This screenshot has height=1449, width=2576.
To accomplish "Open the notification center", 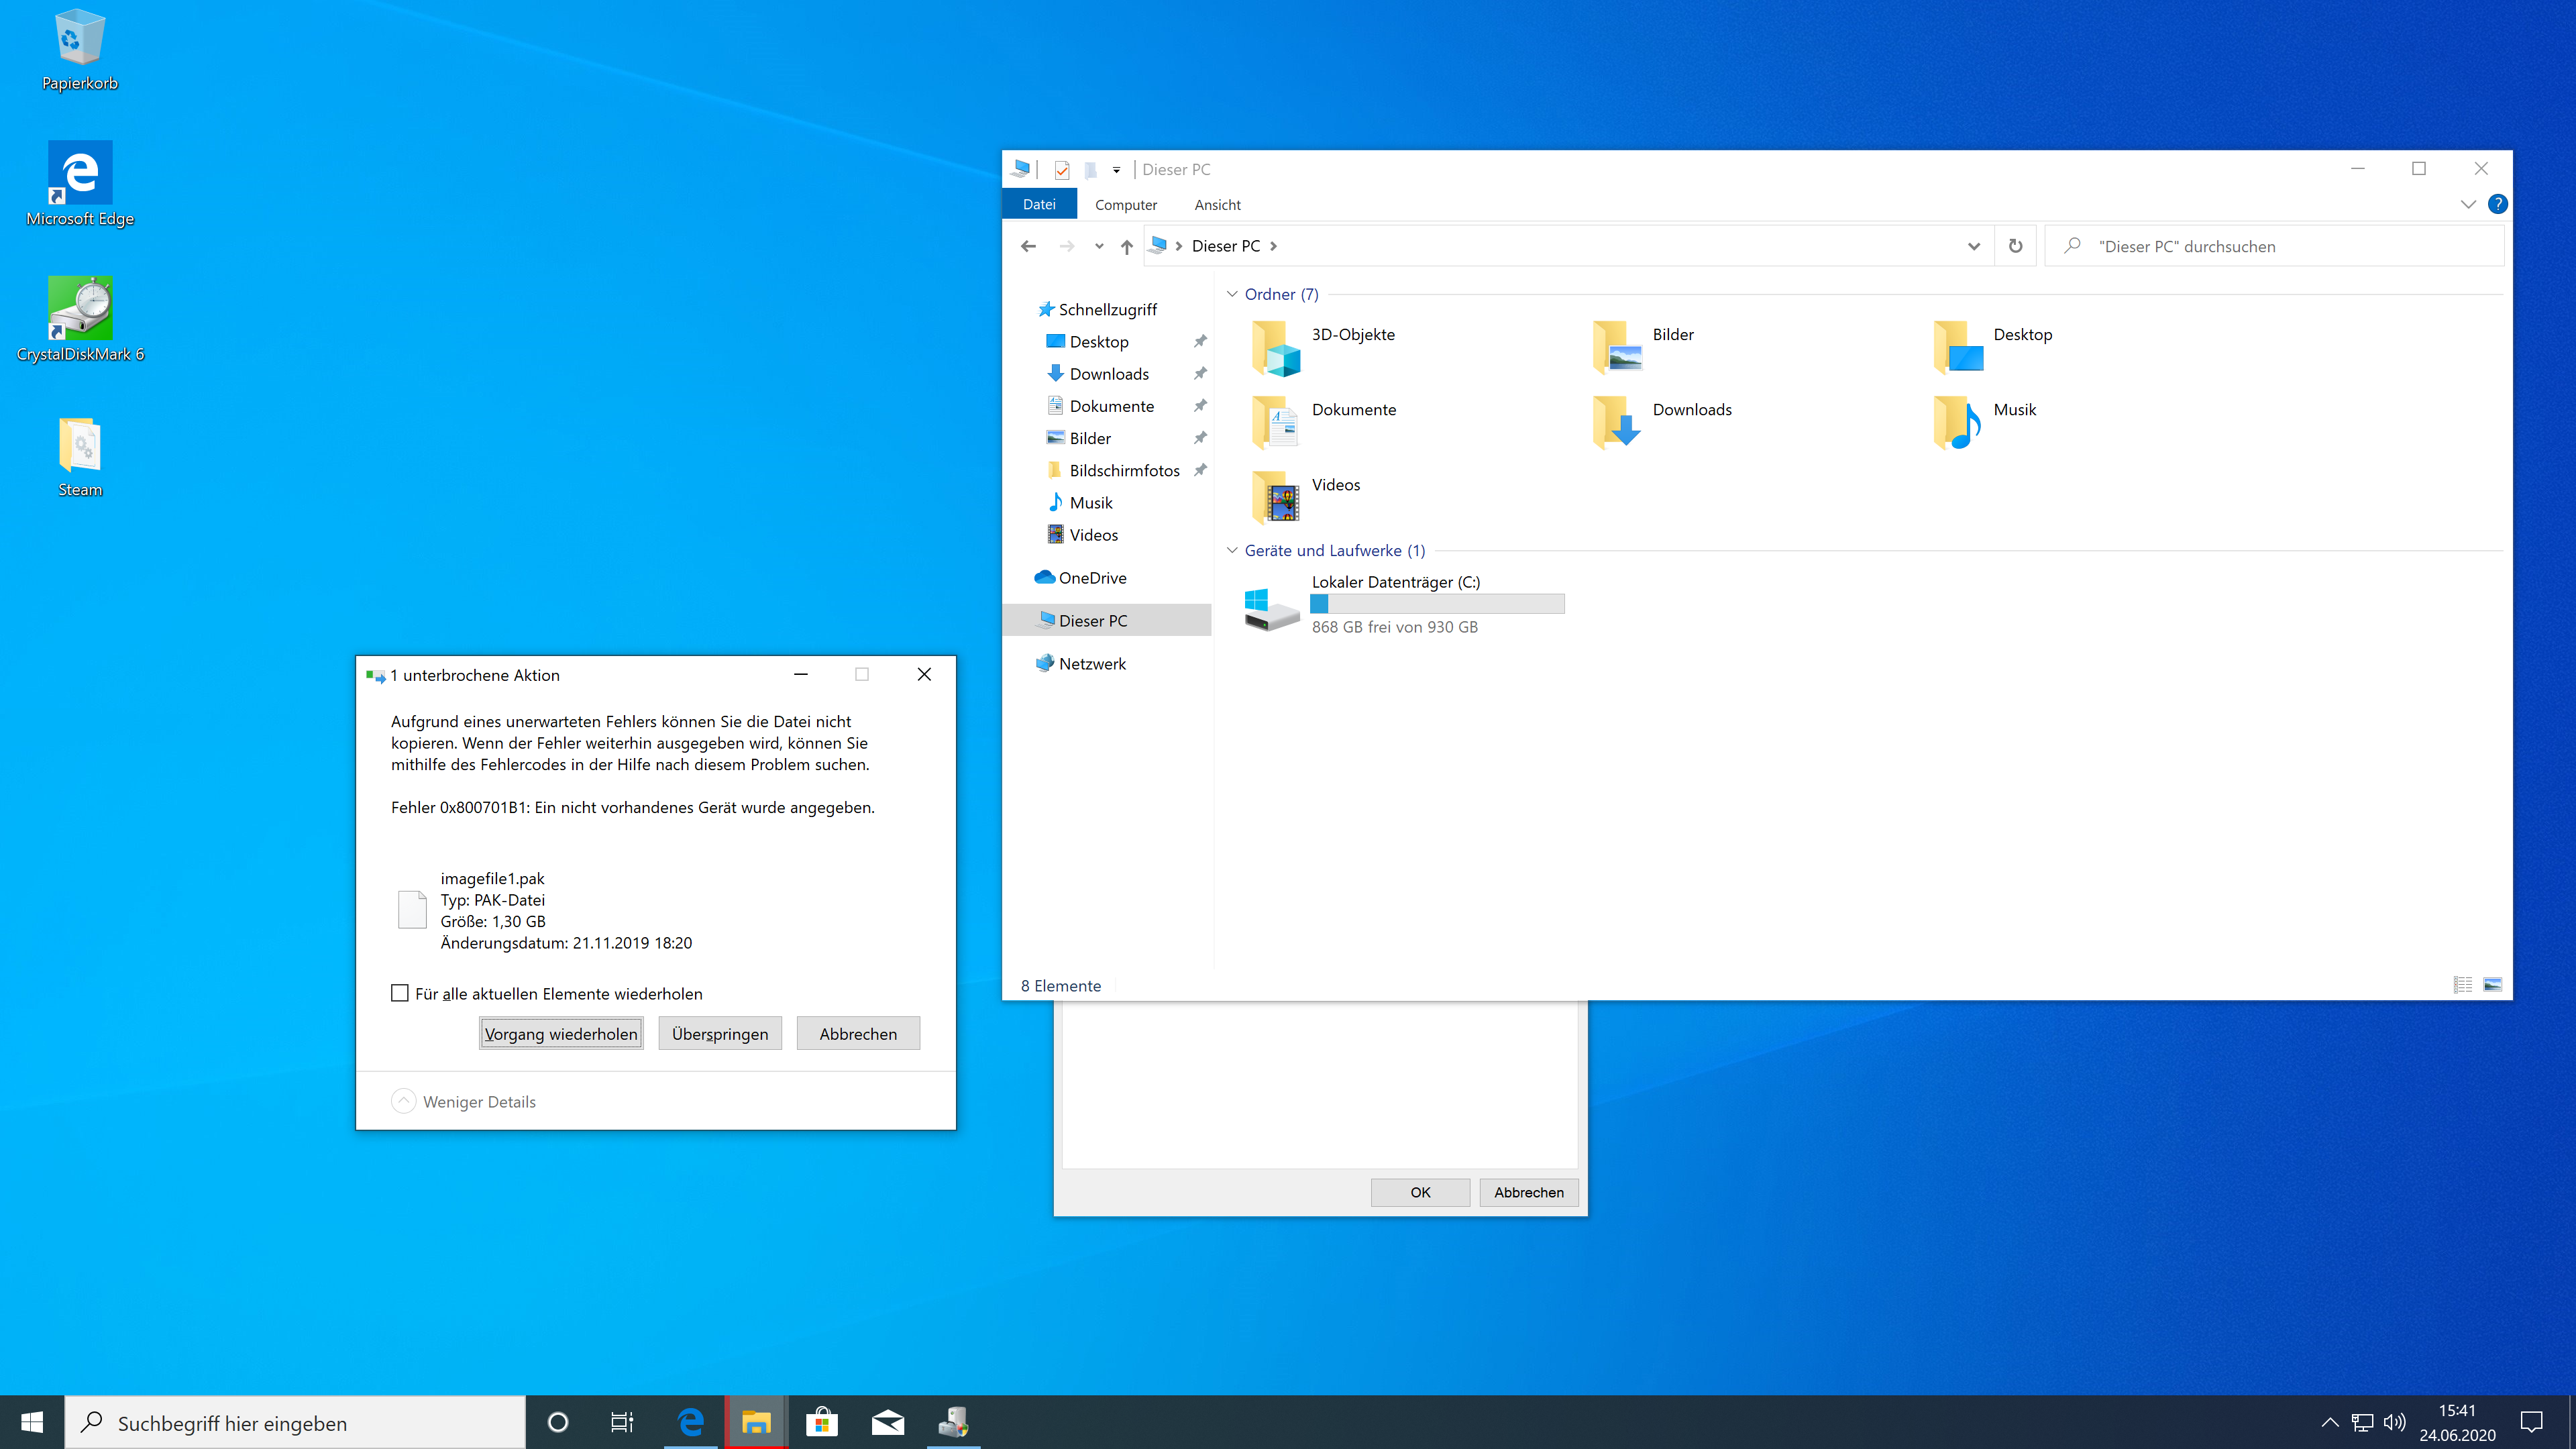I will 2531,1422.
